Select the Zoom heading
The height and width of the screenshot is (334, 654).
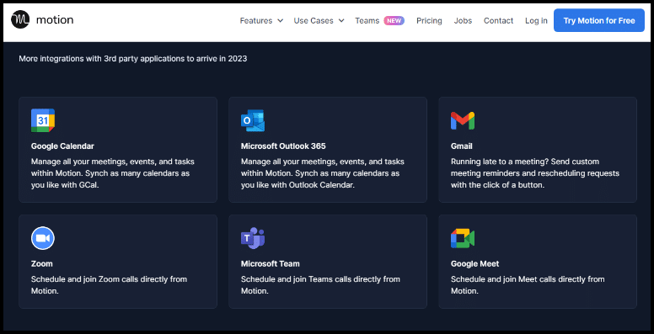coord(41,263)
